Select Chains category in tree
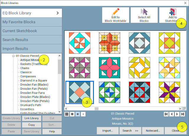This screenshot has width=189, height=136. tap(25, 68)
